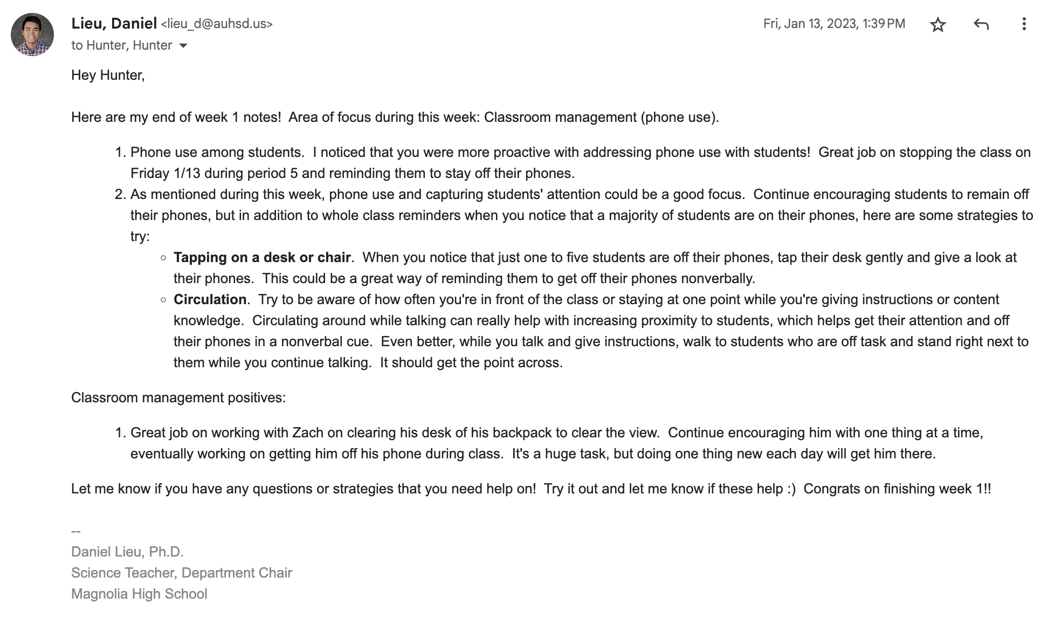Image resolution: width=1048 pixels, height=618 pixels.
Task: Click the bold "Circulation" heading
Action: click(x=210, y=299)
